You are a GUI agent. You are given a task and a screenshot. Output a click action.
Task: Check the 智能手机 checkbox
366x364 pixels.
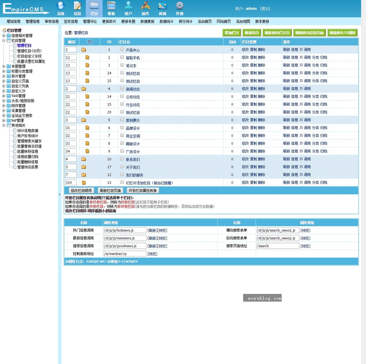tap(122, 57)
